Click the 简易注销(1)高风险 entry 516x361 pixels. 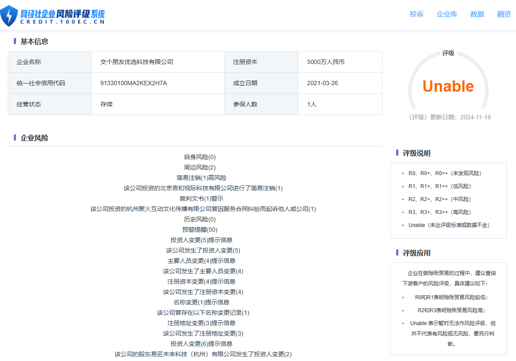202,178
